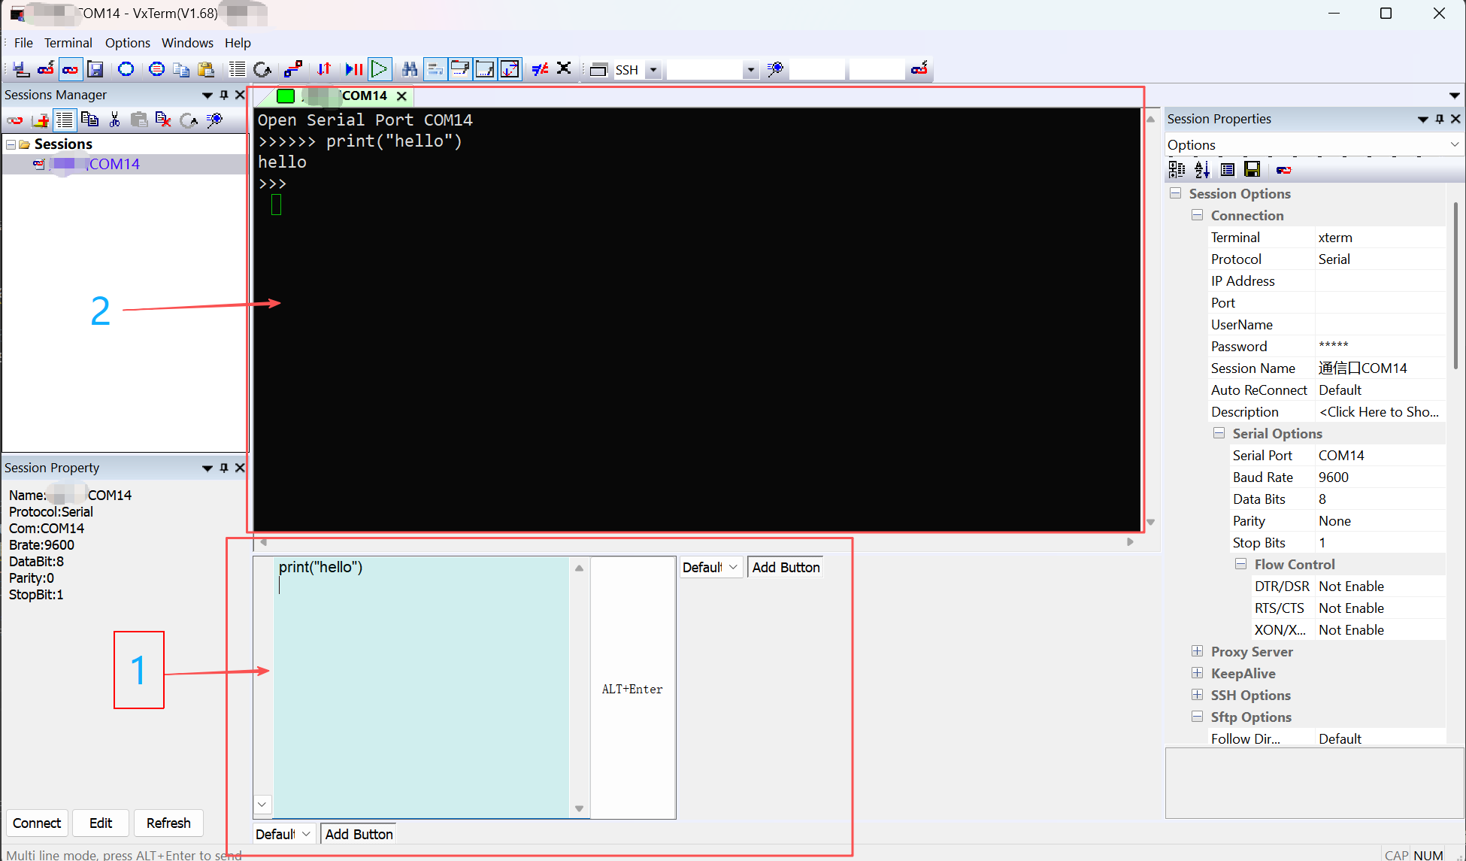Collapse the Session Options tree node
The height and width of the screenshot is (861, 1466).
(1176, 193)
